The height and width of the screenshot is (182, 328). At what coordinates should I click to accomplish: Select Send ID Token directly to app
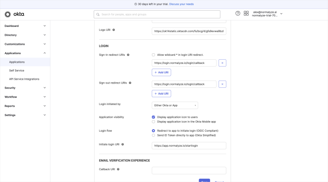[153, 135]
